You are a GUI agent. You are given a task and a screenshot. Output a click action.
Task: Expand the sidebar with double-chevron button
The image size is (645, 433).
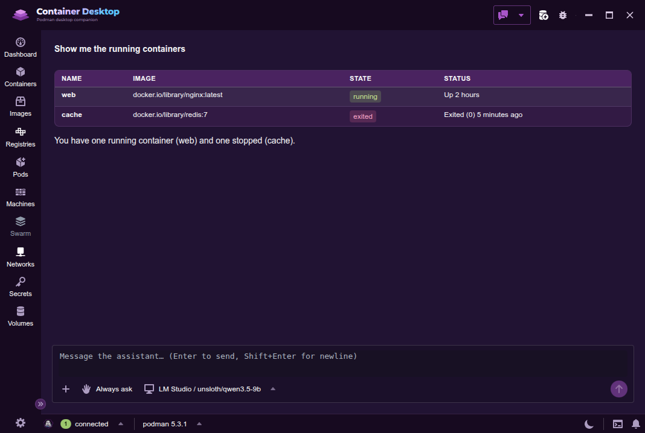40,404
